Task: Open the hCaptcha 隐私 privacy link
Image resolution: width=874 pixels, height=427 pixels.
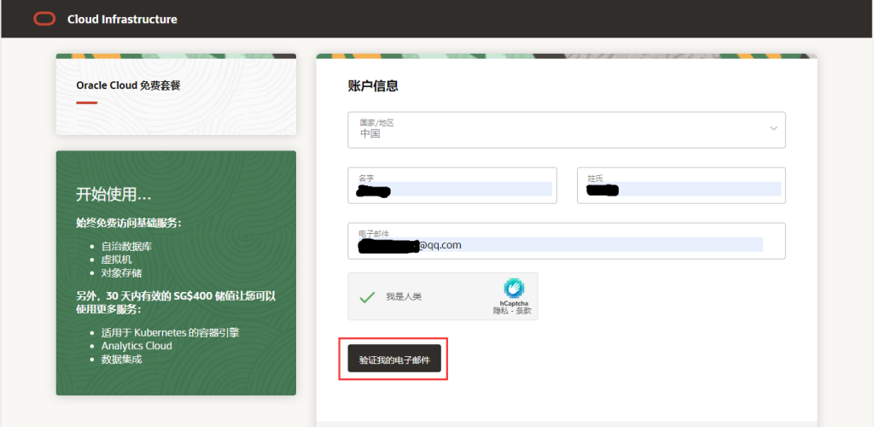Action: pos(499,311)
